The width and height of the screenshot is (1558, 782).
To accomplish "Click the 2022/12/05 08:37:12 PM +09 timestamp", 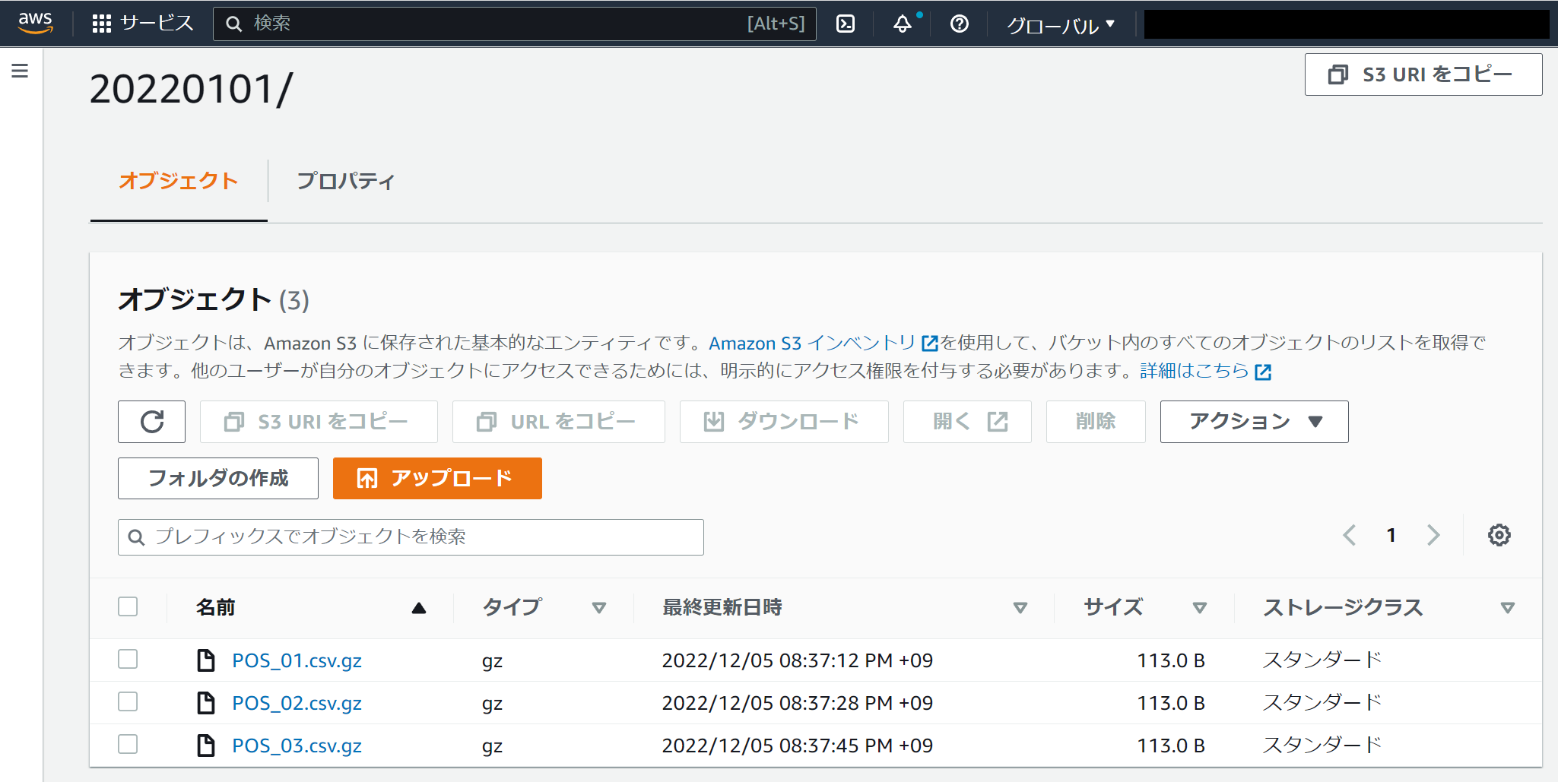I will tap(798, 660).
